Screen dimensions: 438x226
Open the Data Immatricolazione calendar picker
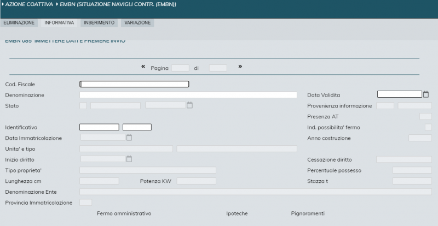pos(129,138)
